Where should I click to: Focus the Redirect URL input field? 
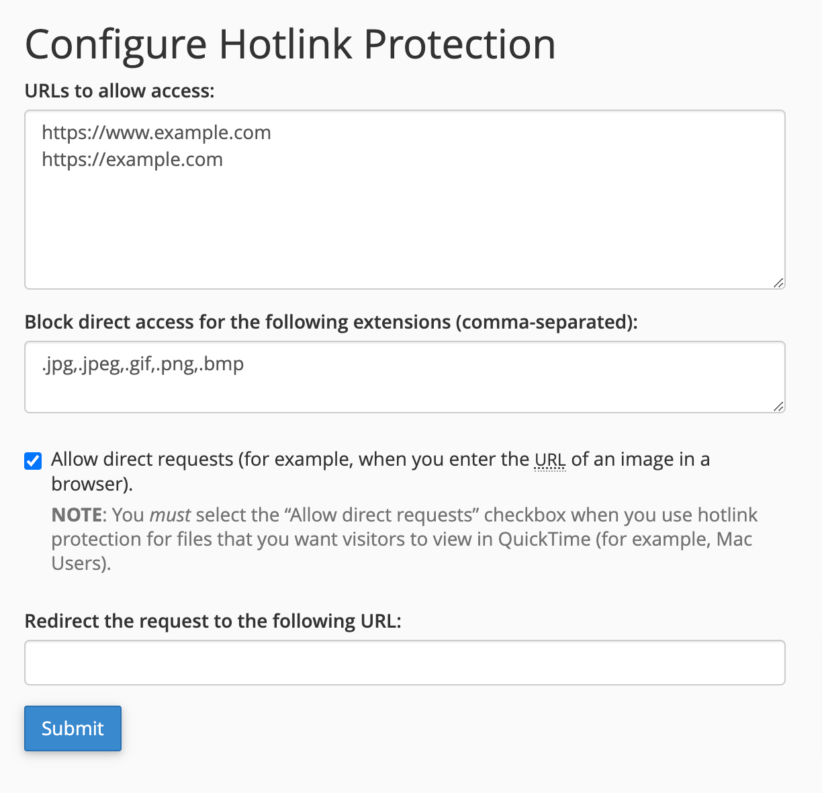coord(404,663)
